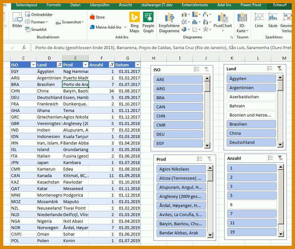Open the ISO column filter dropdown
The image size is (295, 249).
pyautogui.click(x=33, y=65)
